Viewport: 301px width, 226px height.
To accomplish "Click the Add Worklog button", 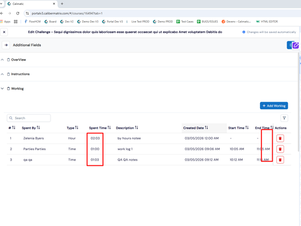I will click(274, 106).
